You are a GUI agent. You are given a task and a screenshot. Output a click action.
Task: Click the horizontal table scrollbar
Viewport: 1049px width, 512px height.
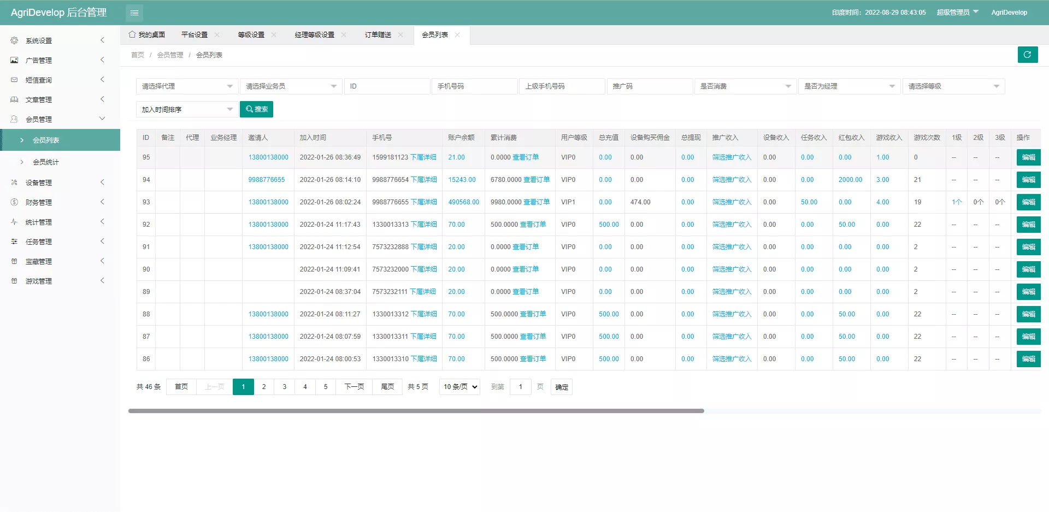click(x=415, y=411)
